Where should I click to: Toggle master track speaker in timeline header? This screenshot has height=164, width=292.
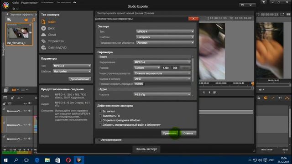pos(30,103)
